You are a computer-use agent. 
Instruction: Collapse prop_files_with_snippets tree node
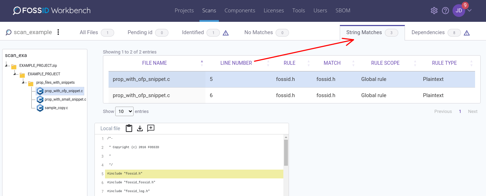(x=24, y=82)
